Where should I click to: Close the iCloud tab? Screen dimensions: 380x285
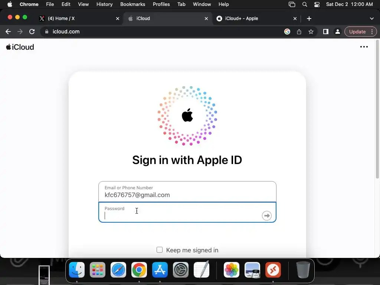[x=206, y=19]
